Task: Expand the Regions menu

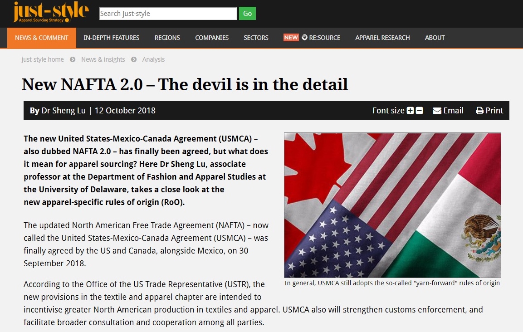Action: (x=167, y=38)
